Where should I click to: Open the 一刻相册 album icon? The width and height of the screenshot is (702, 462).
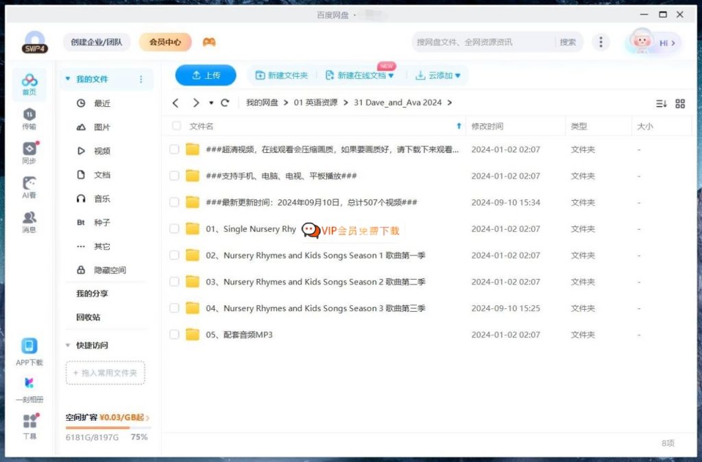29,389
